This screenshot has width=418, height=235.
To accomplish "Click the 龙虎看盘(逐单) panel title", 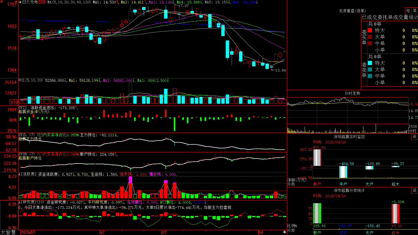I will pyautogui.click(x=352, y=11).
